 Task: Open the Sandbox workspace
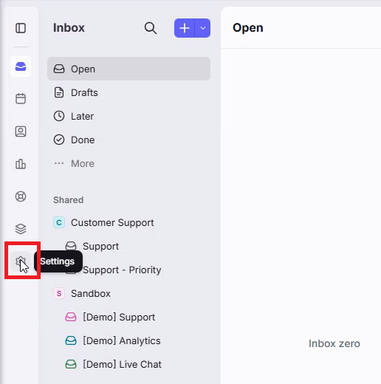[128, 293]
